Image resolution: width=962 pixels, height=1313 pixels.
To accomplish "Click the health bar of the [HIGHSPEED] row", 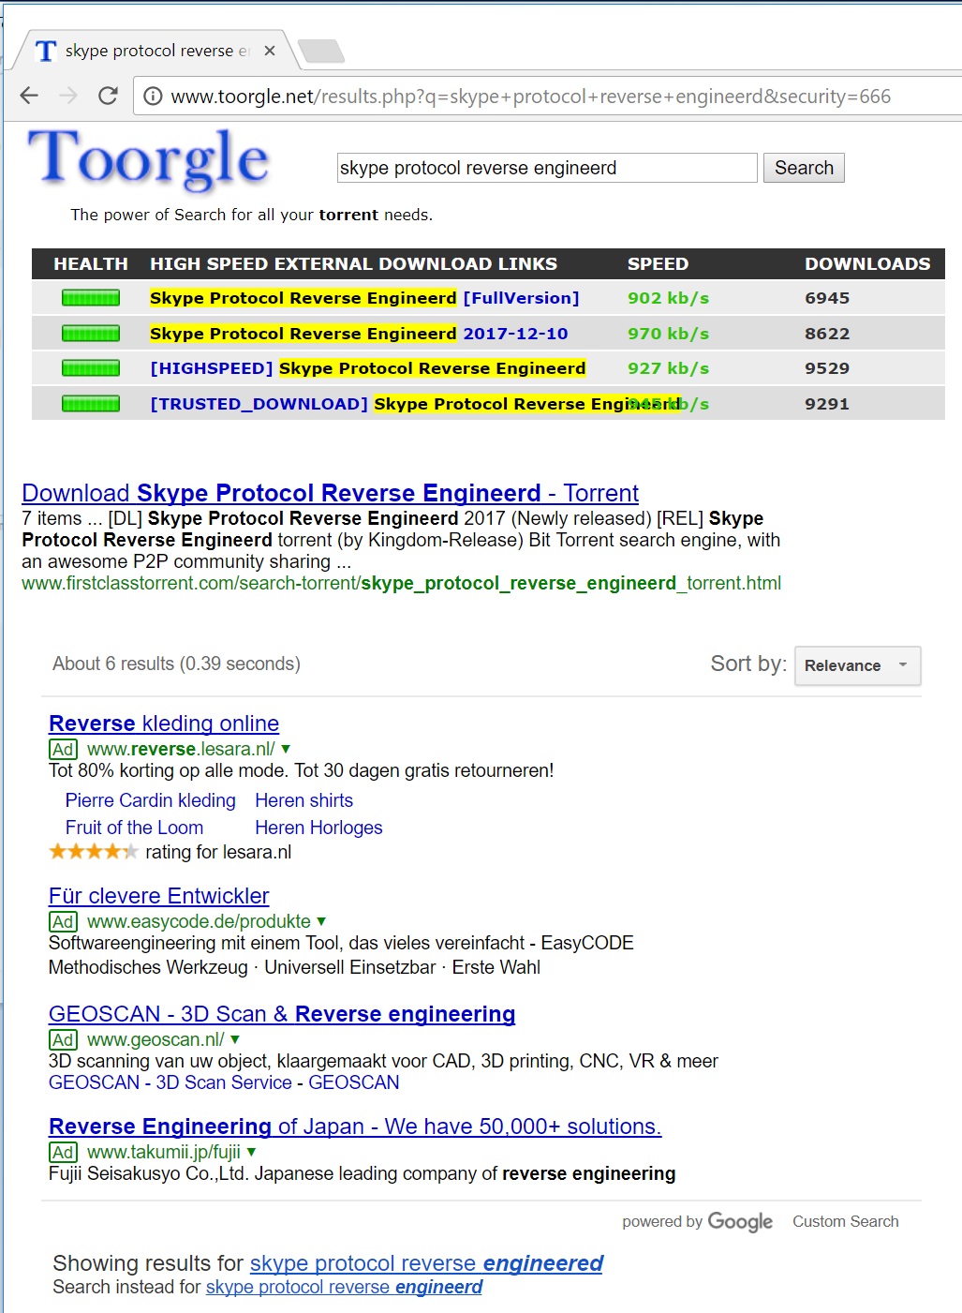I will [x=91, y=368].
